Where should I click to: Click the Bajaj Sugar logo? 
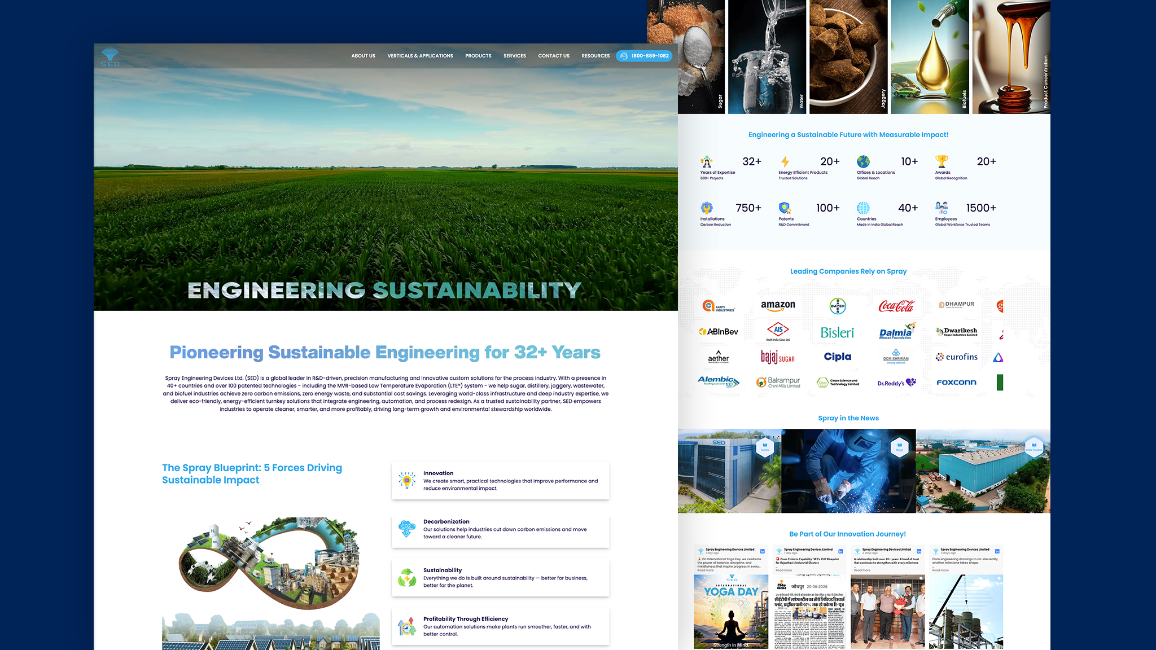click(x=778, y=357)
